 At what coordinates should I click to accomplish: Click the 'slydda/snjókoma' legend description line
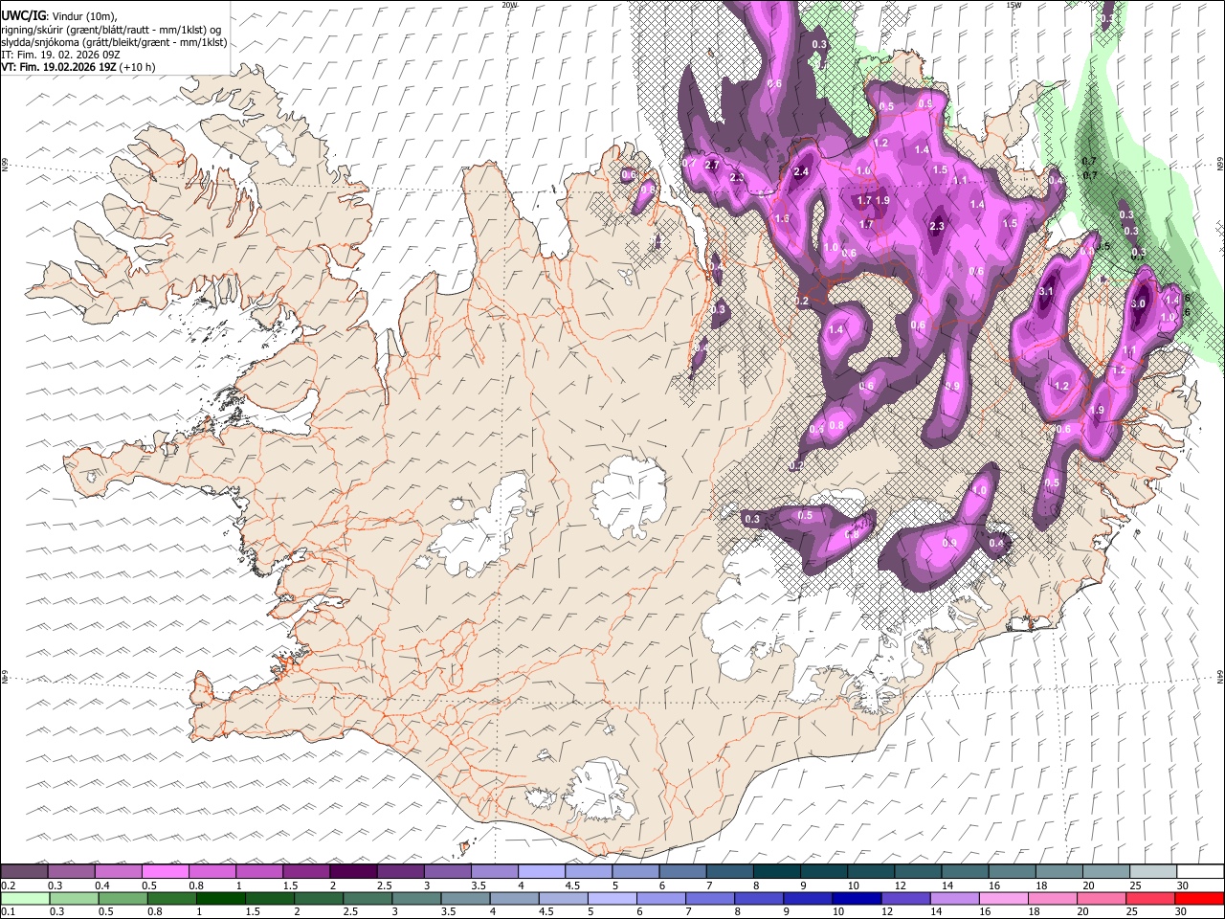point(114,42)
